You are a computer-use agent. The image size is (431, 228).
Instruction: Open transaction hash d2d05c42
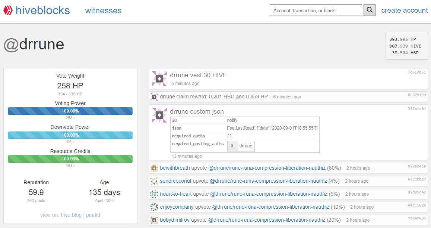417,192
